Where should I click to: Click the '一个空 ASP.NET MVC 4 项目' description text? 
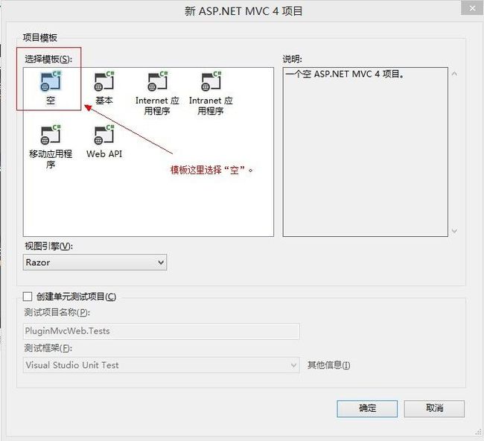(x=345, y=74)
